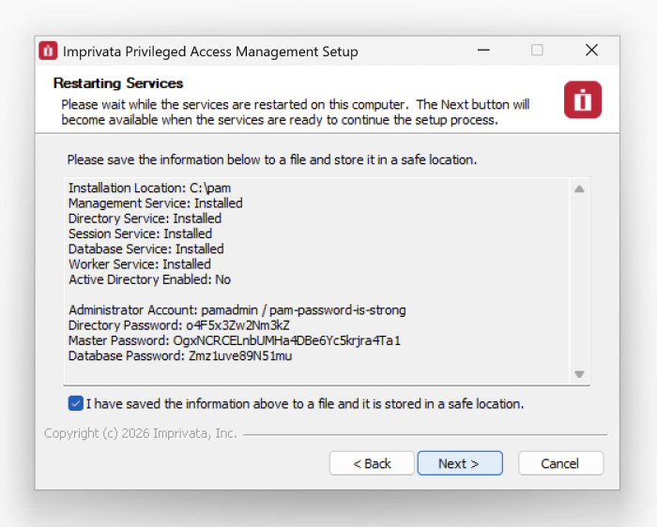Click the Administrator Account line
The width and height of the screenshot is (657, 527).
coord(237,309)
